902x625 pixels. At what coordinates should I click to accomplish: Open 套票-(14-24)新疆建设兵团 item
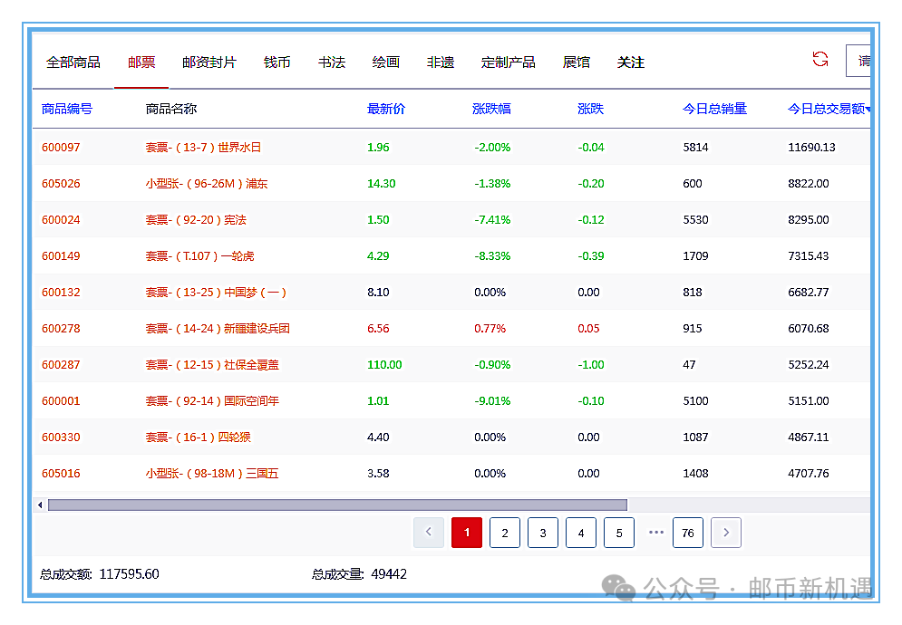[218, 328]
